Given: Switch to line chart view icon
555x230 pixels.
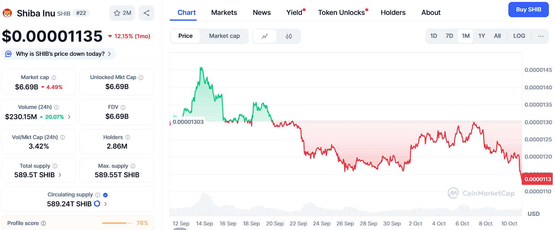Looking at the screenshot, I should [265, 36].
